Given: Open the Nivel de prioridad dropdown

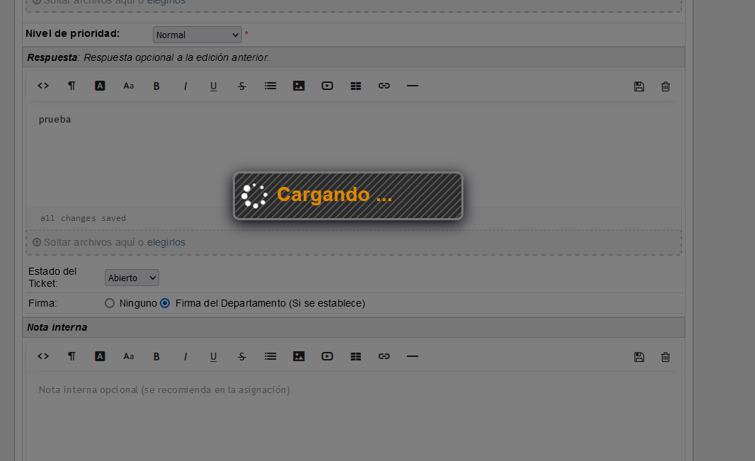Looking at the screenshot, I should coord(197,35).
